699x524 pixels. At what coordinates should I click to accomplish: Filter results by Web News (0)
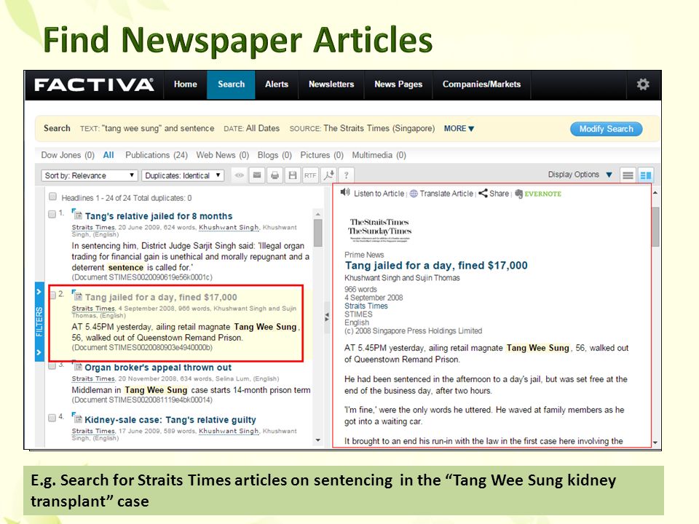223,155
